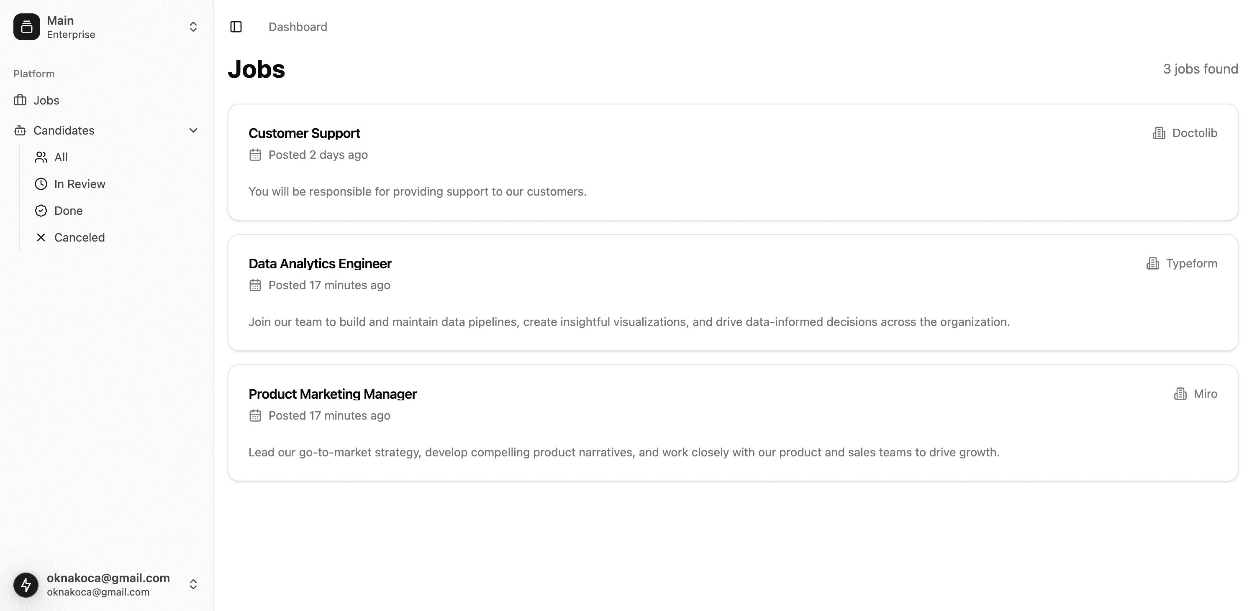This screenshot has width=1252, height=611.
Task: Open the Product Marketing Manager job
Action: [x=733, y=423]
